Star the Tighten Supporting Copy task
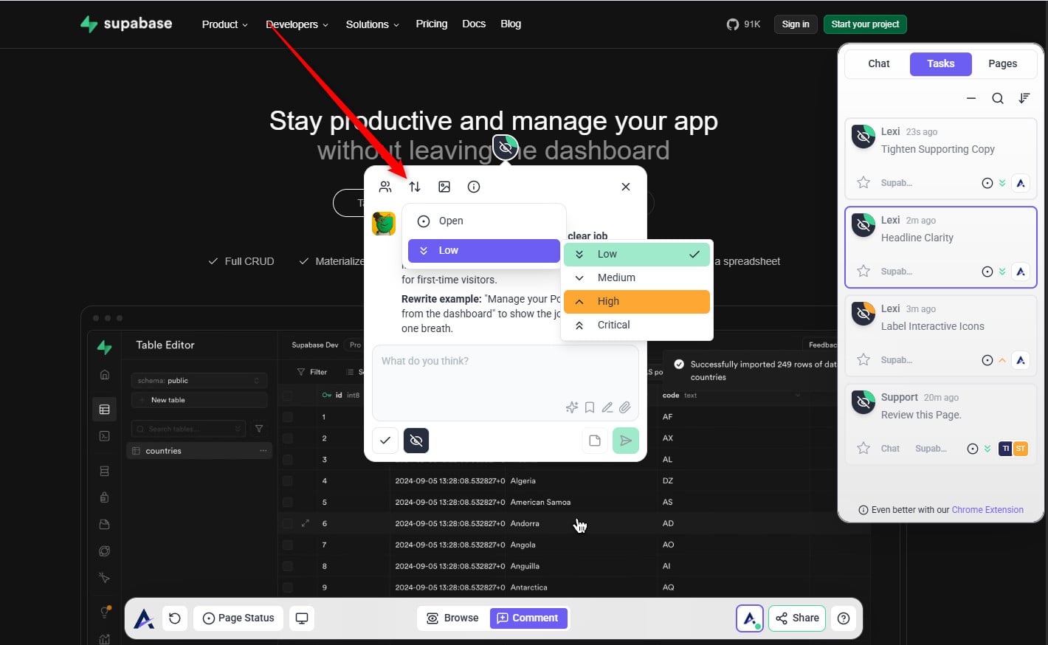The image size is (1048, 645). pos(863,183)
